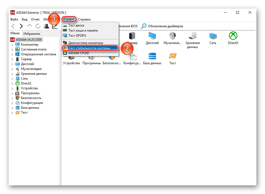The width and height of the screenshot is (265, 194).
Task: Select Тест диска from Сервис menu
Action: pyautogui.click(x=90, y=25)
